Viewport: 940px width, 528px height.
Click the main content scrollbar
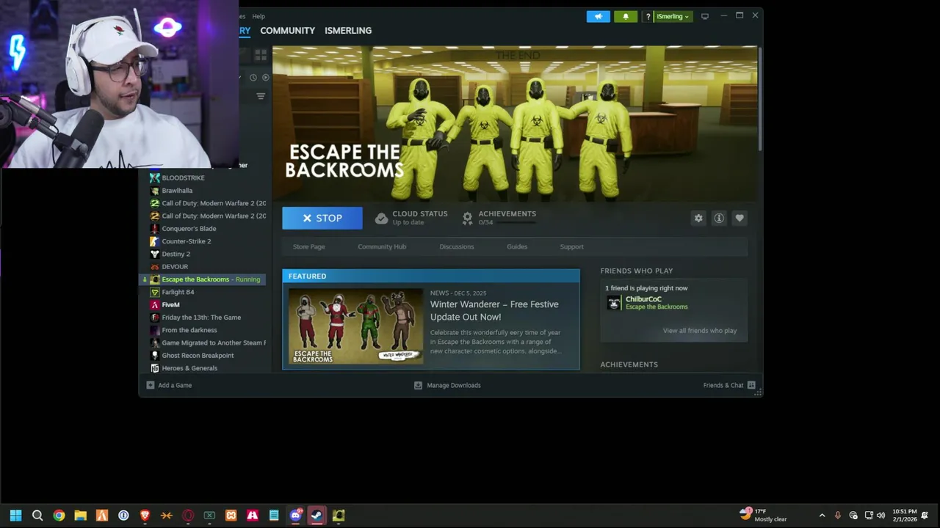[x=760, y=99]
